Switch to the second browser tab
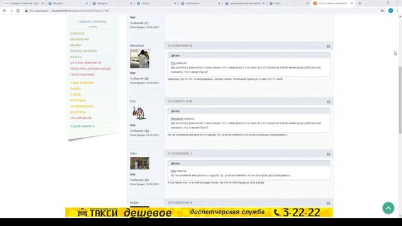The width and height of the screenshot is (402, 226). (x=67, y=3)
